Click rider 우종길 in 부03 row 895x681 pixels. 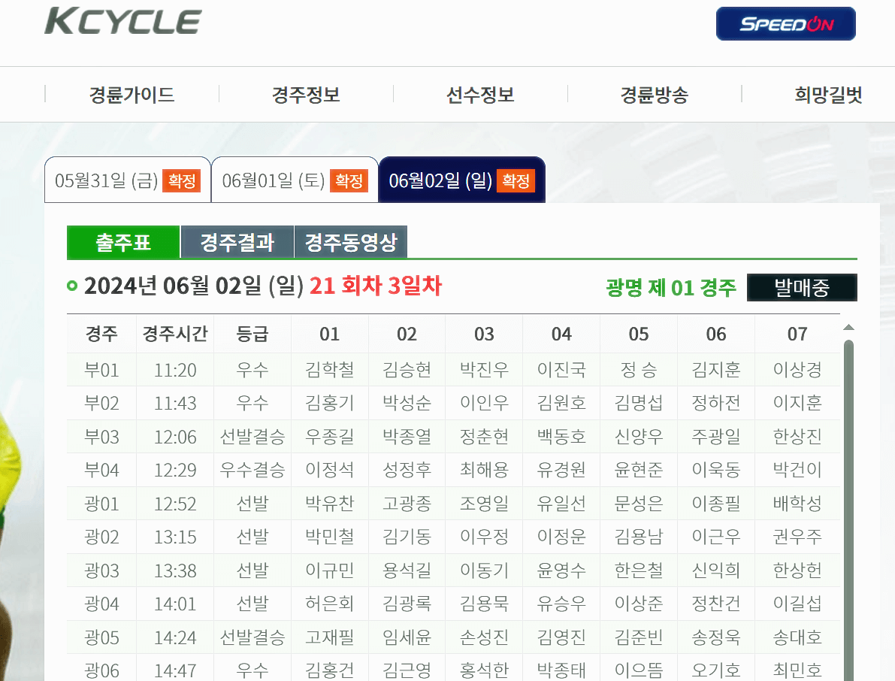[329, 437]
